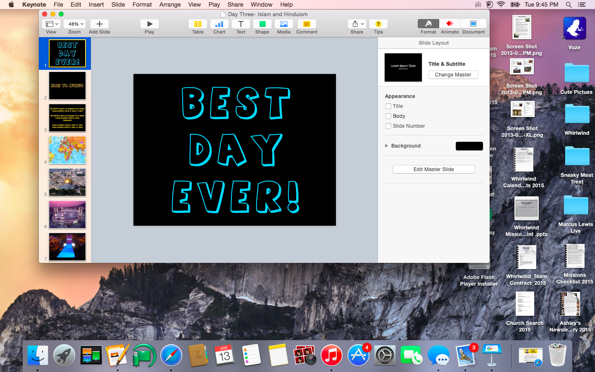Open the Media browser icon

click(283, 24)
